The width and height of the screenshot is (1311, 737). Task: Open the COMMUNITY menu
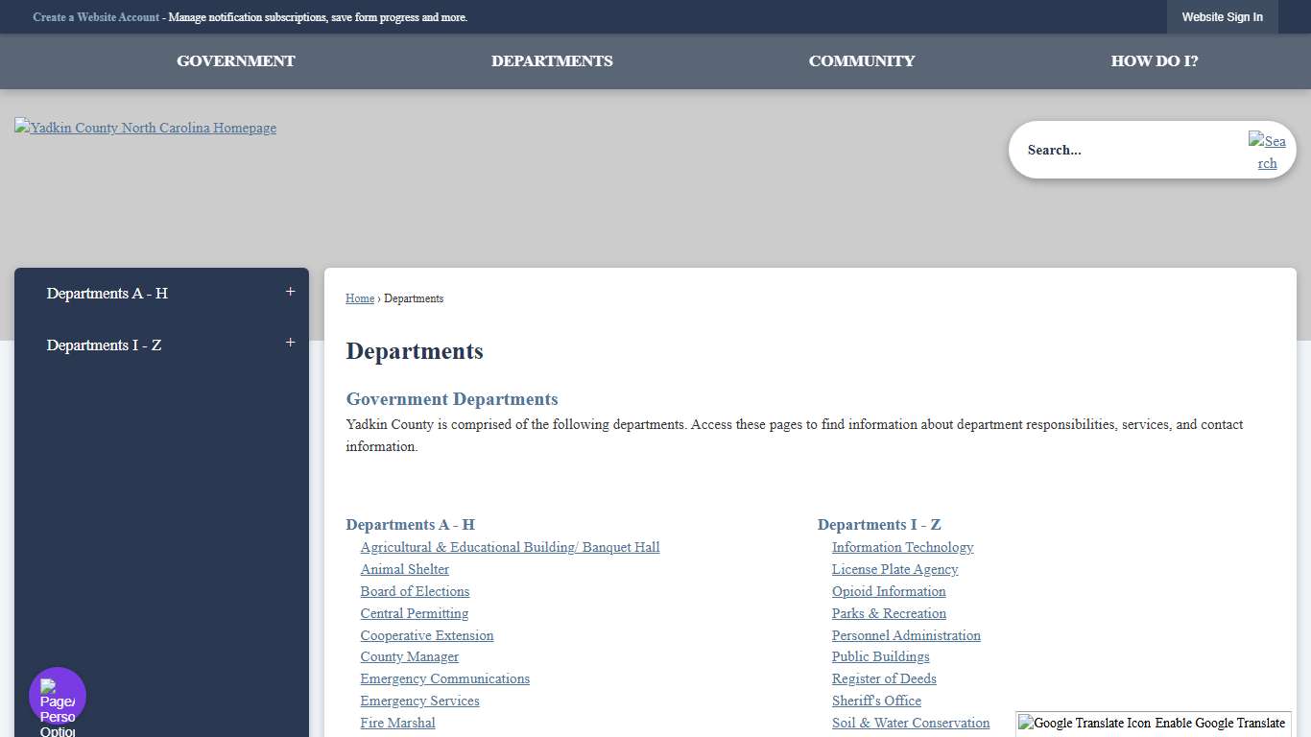click(x=861, y=60)
